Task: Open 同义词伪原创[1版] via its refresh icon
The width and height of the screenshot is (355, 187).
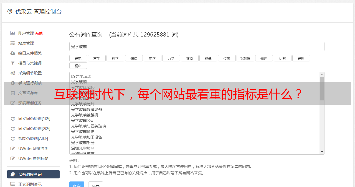Action: [13, 119]
